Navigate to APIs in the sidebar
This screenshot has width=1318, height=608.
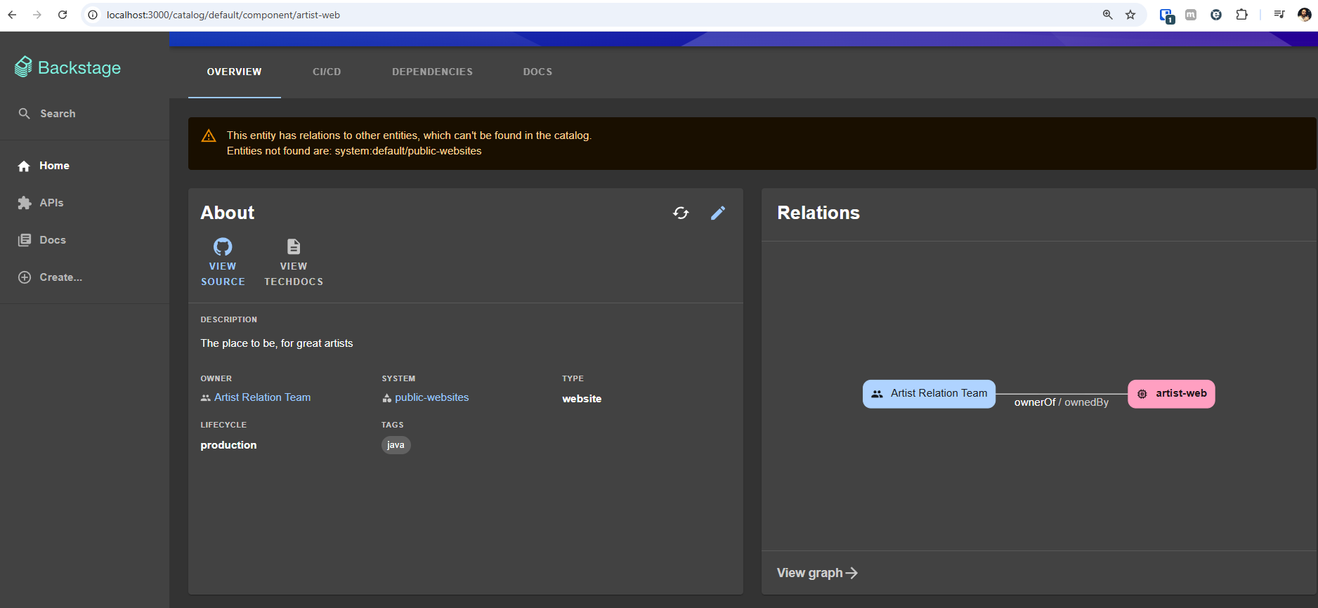tap(51, 203)
